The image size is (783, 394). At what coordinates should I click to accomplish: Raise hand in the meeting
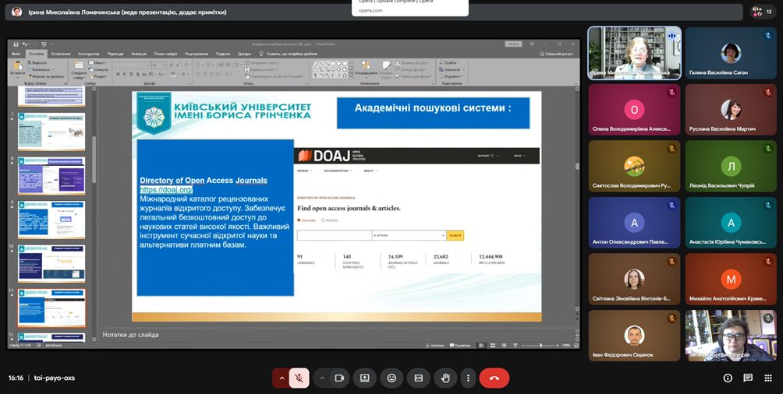(x=445, y=378)
